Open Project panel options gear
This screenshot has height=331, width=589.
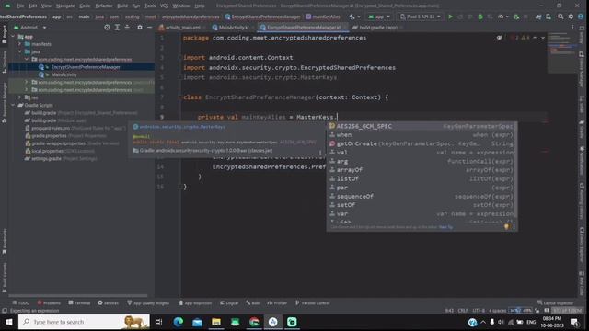coord(140,28)
